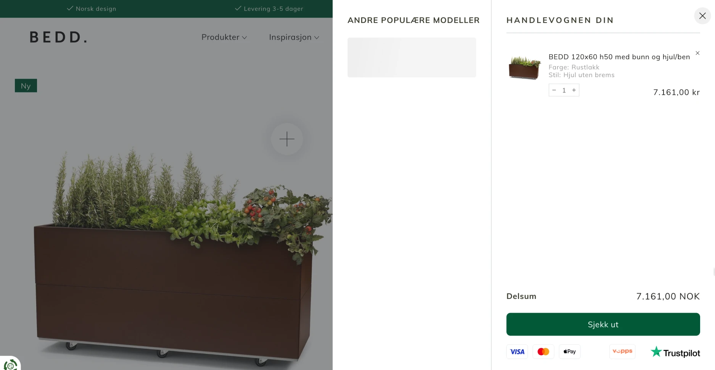
Task: Open the Trustpilot reviews logo
Action: click(x=675, y=352)
